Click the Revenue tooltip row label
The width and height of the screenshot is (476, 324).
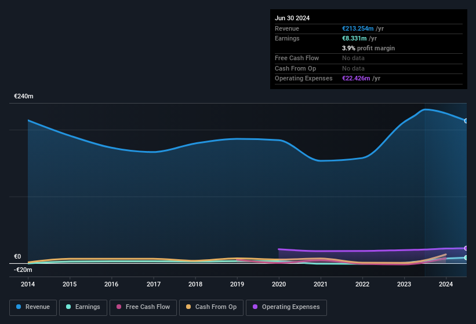coord(287,28)
